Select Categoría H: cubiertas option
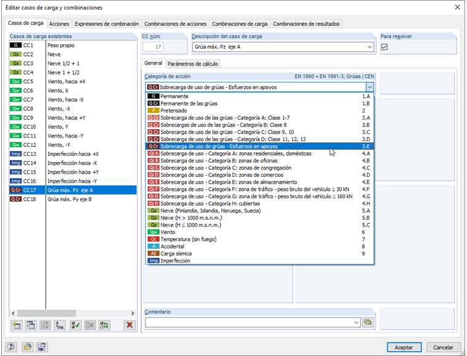This screenshot has height=356, width=467. pyautogui.click(x=260, y=203)
